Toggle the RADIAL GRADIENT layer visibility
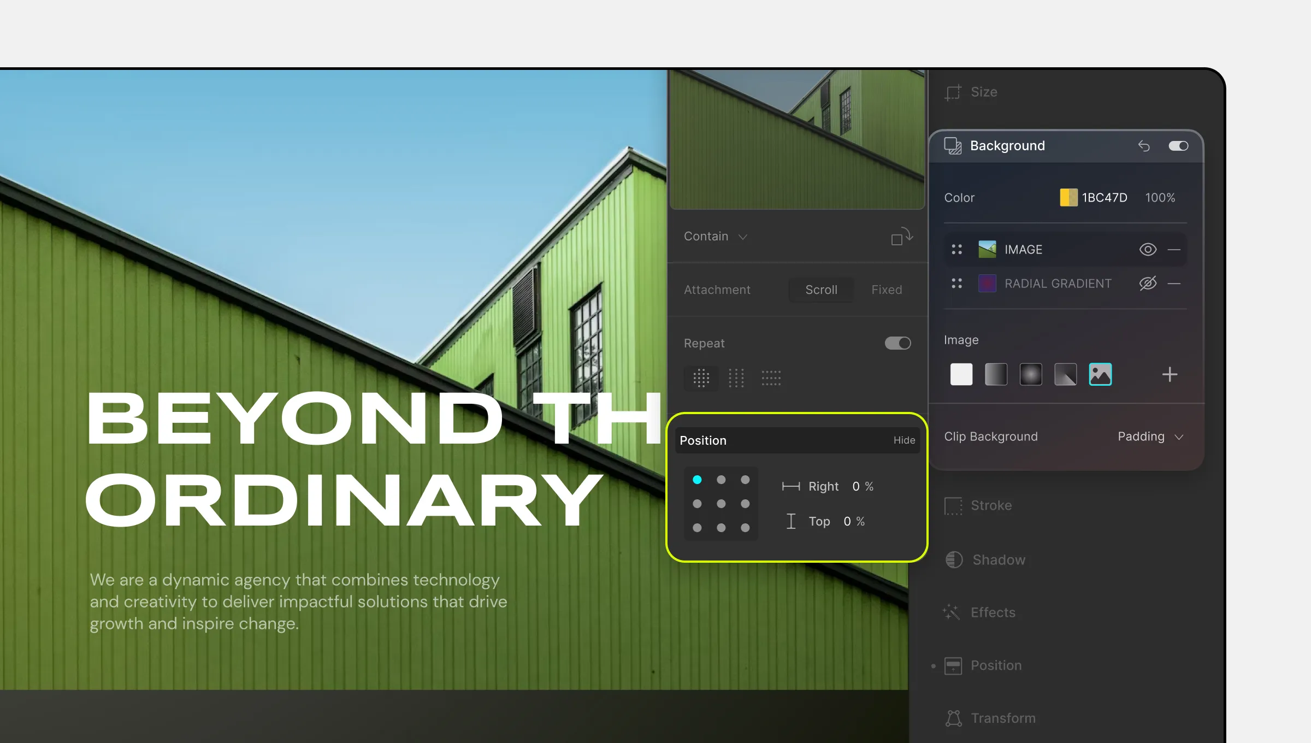This screenshot has width=1311, height=743. 1147,283
